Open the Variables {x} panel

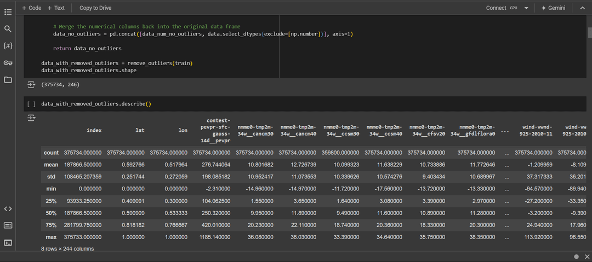tap(8, 45)
